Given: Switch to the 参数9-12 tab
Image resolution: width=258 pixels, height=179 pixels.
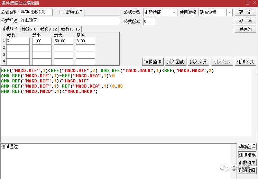Looking at the screenshot, I should point(48,29).
